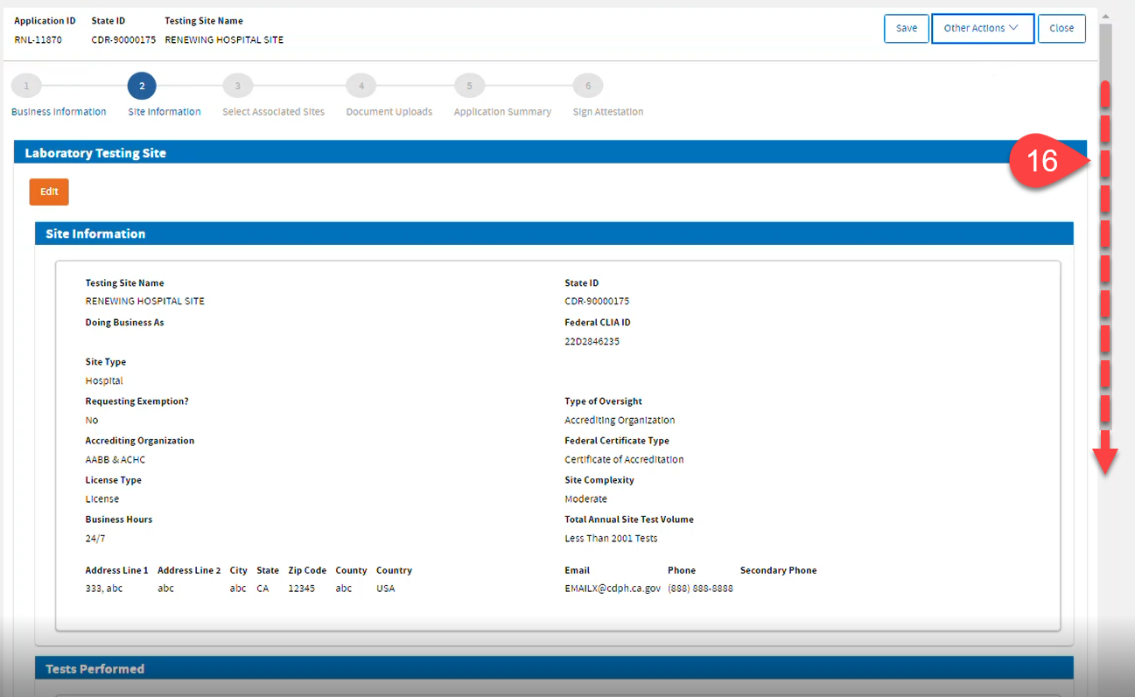1135x697 pixels.
Task: Select the Site Information step label
Action: (x=164, y=111)
